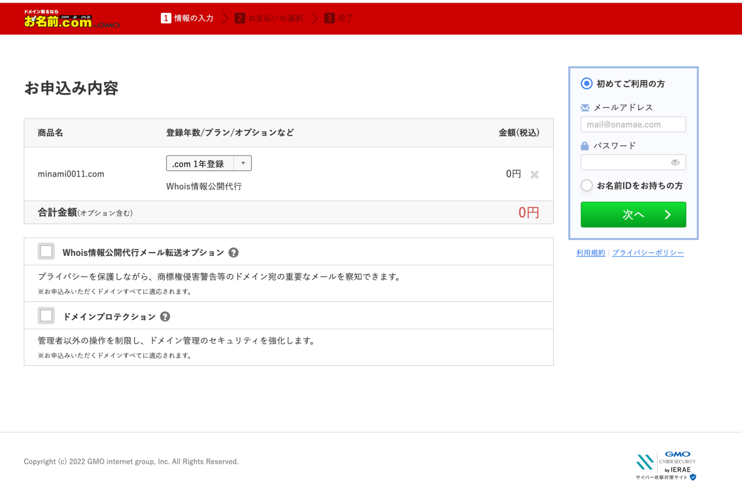Click the mail envelope icon beside メールアドレス
The height and width of the screenshot is (481, 742).
(x=585, y=107)
